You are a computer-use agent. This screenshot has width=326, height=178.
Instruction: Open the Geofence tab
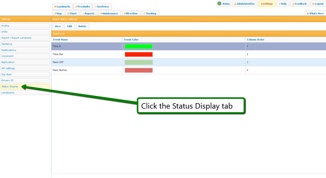coord(102,7)
